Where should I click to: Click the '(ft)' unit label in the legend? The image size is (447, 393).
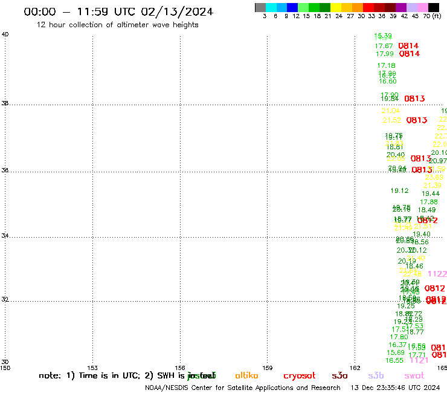click(x=437, y=16)
